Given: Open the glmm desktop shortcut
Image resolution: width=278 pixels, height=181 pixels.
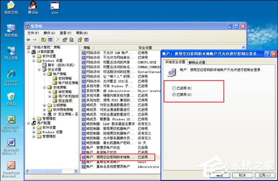Looking at the screenshot, I should coord(55,7).
